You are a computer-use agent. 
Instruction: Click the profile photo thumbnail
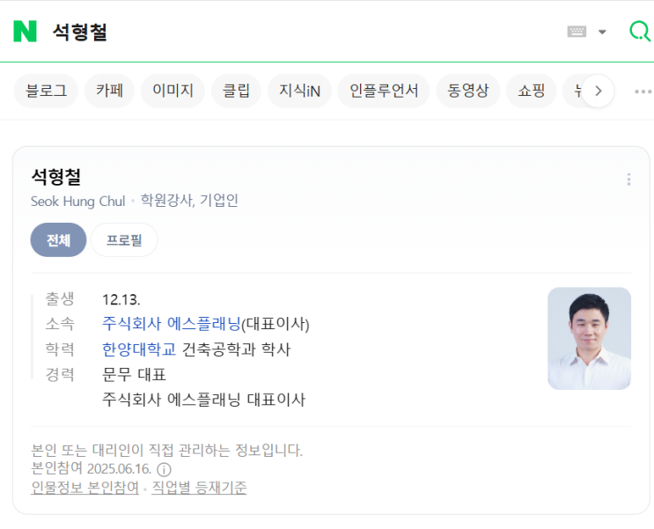[x=589, y=338]
